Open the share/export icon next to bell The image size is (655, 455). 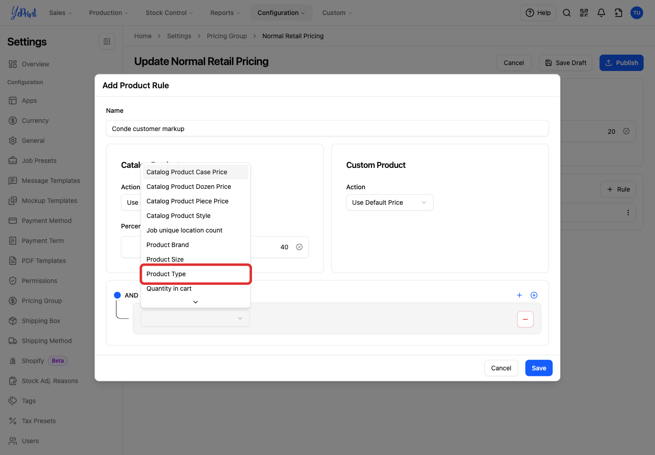coord(619,13)
